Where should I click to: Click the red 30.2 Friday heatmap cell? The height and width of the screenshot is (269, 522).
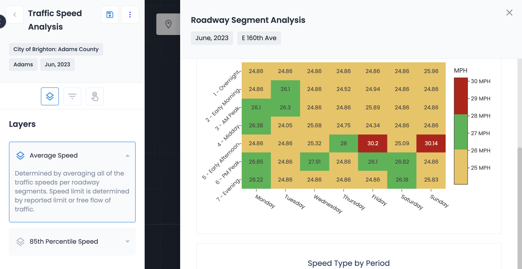(x=372, y=143)
